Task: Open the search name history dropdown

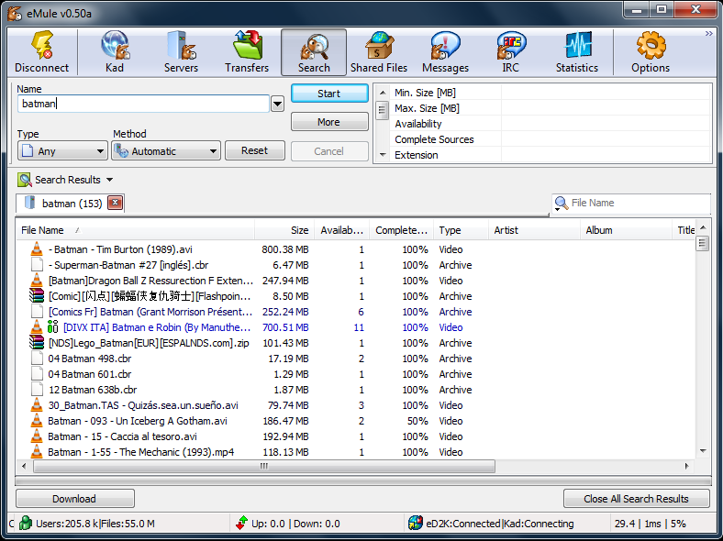Action: (277, 104)
